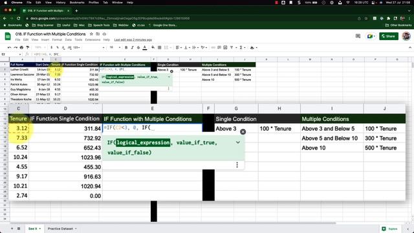
Task: Open the History menu in macOS menu bar
Action: [x=60, y=3]
